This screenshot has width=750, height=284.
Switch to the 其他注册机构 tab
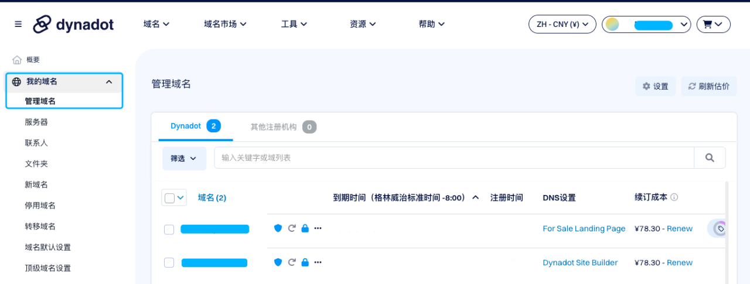(x=283, y=126)
